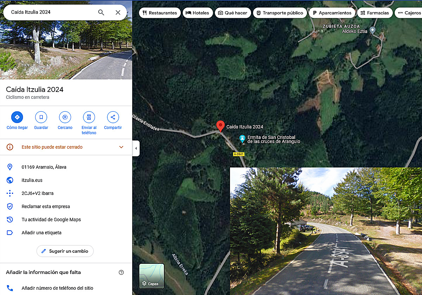Expand the 'Este sitio puede estar cerrado' notice
422x295 pixels.
pyautogui.click(x=66, y=147)
